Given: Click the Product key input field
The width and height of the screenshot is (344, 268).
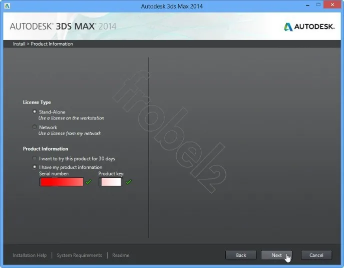Looking at the screenshot, I should click(x=111, y=182).
